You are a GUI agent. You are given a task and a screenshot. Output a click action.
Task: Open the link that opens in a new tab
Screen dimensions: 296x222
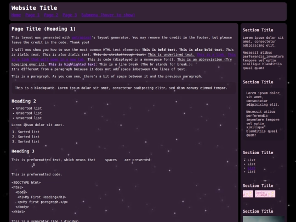48,59
